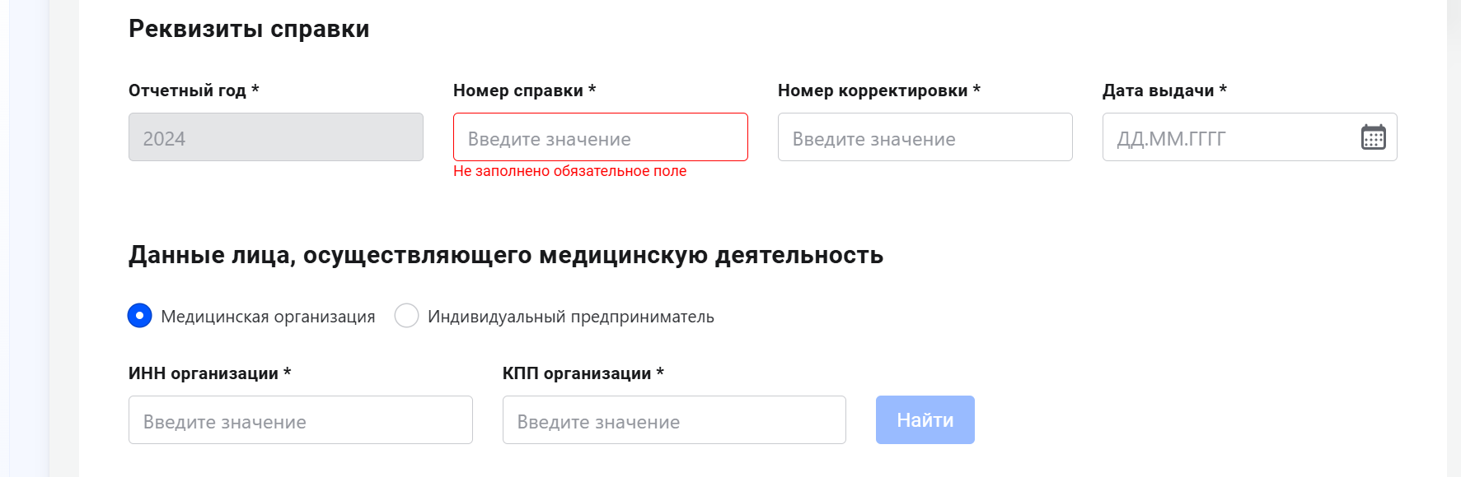Screen dimensions: 1461x477
Task: Select the Медицинская организация radio button
Action: point(139,315)
